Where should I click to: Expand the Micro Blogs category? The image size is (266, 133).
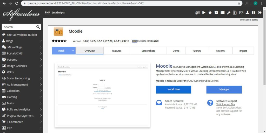tap(21, 47)
